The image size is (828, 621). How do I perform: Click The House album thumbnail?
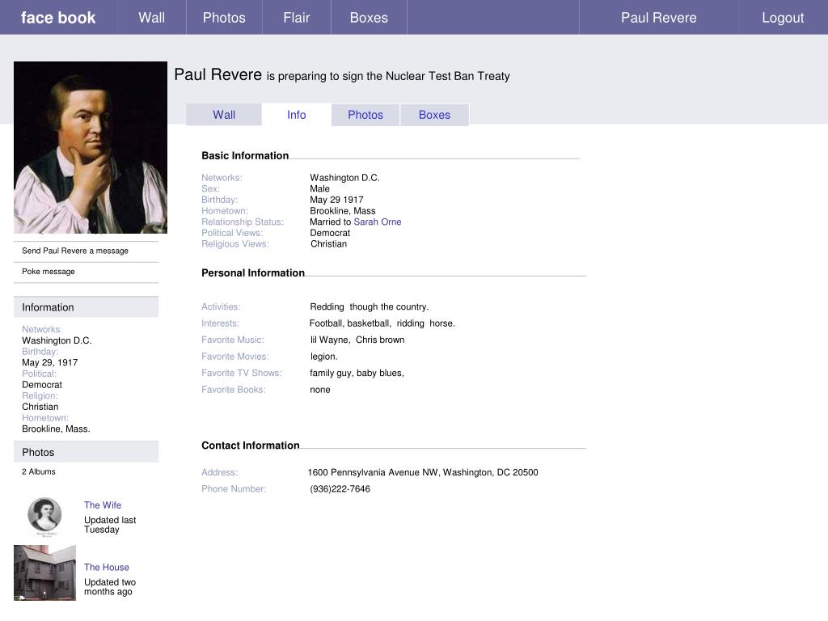45,573
